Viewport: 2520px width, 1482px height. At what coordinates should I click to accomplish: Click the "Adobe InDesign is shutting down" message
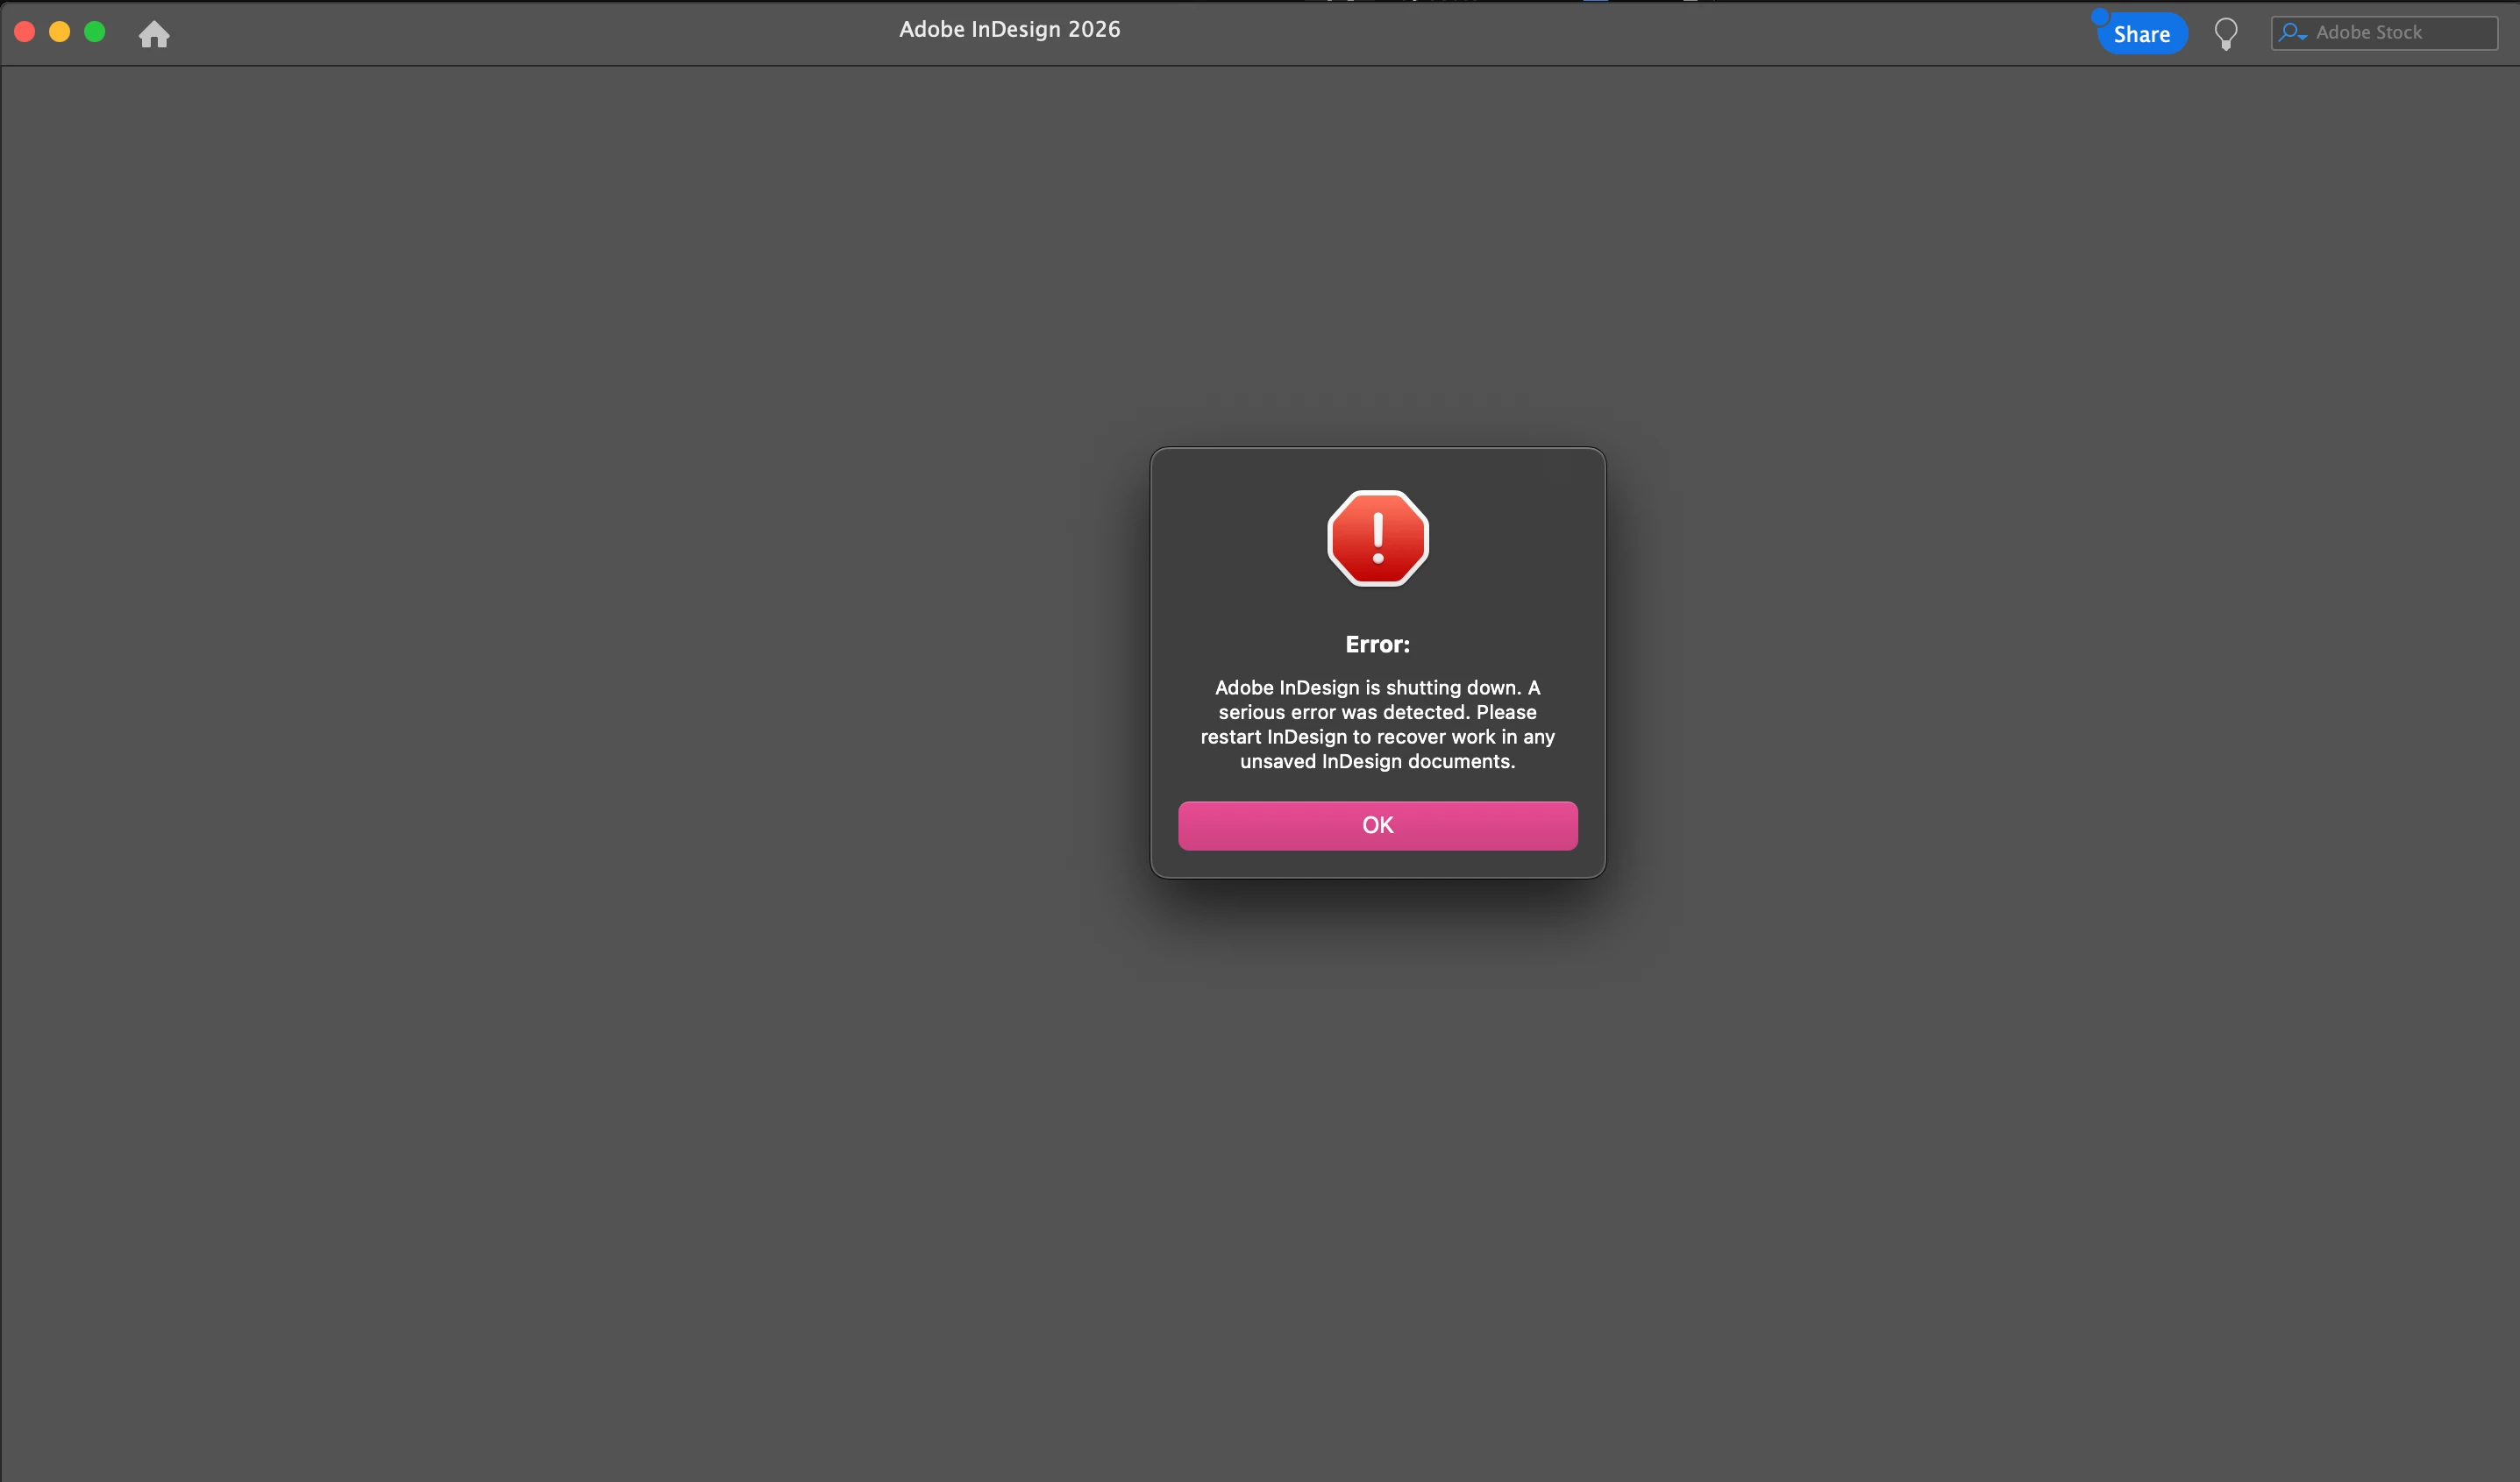[x=1377, y=724]
